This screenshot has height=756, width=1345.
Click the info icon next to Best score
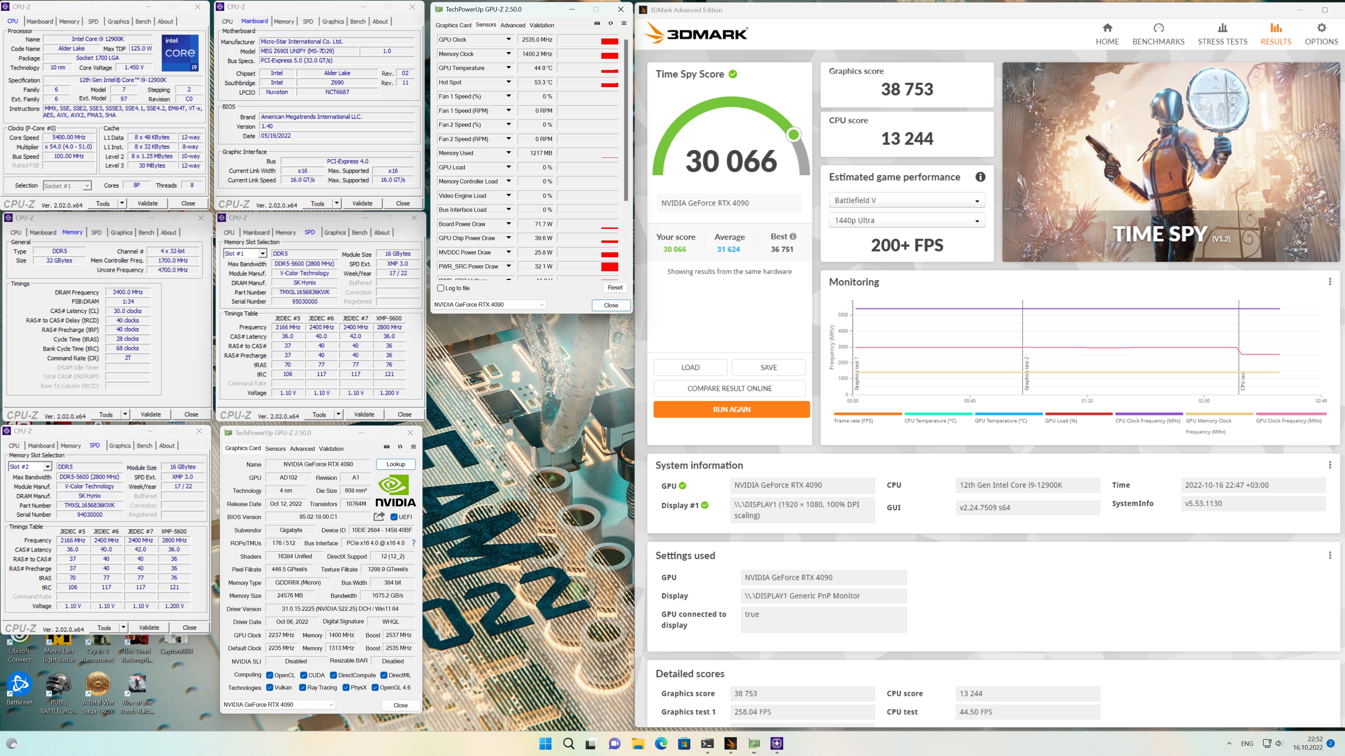tap(793, 236)
